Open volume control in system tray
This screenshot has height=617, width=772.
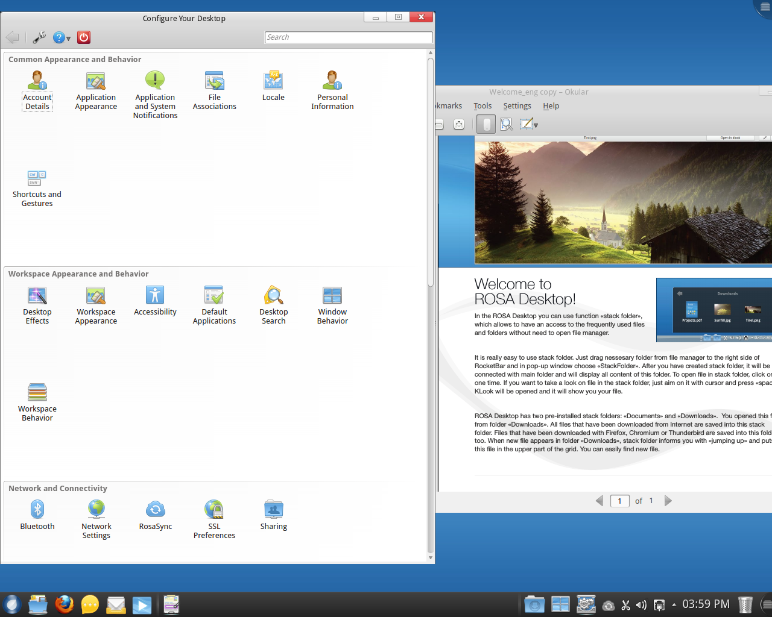[x=641, y=605]
